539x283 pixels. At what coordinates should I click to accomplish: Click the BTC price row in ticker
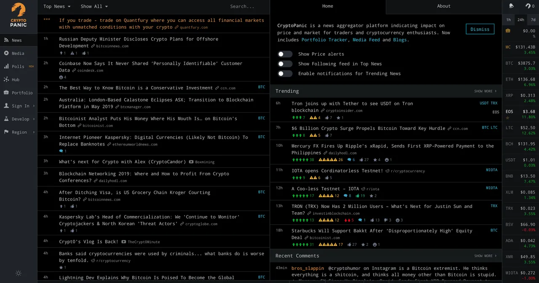pyautogui.click(x=520, y=66)
